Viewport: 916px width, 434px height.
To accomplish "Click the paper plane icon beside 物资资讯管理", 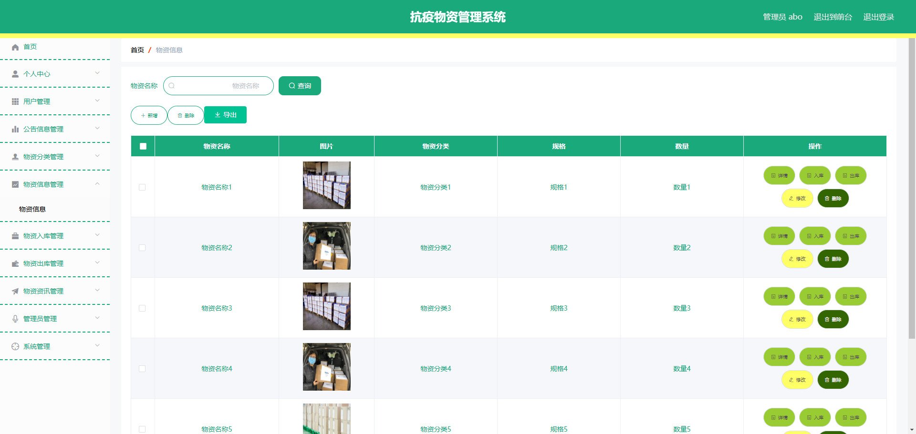I will click(x=15, y=292).
